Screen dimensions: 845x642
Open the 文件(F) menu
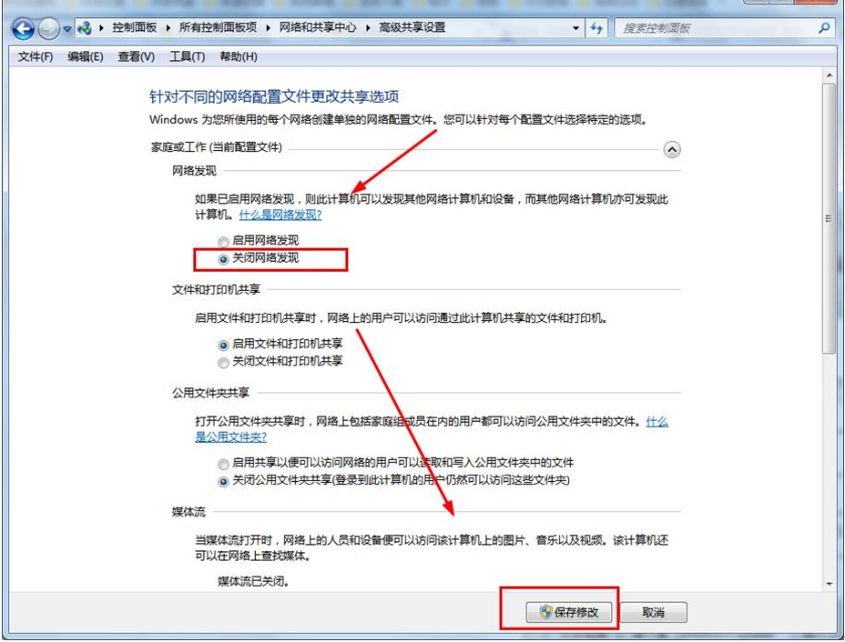(36, 57)
